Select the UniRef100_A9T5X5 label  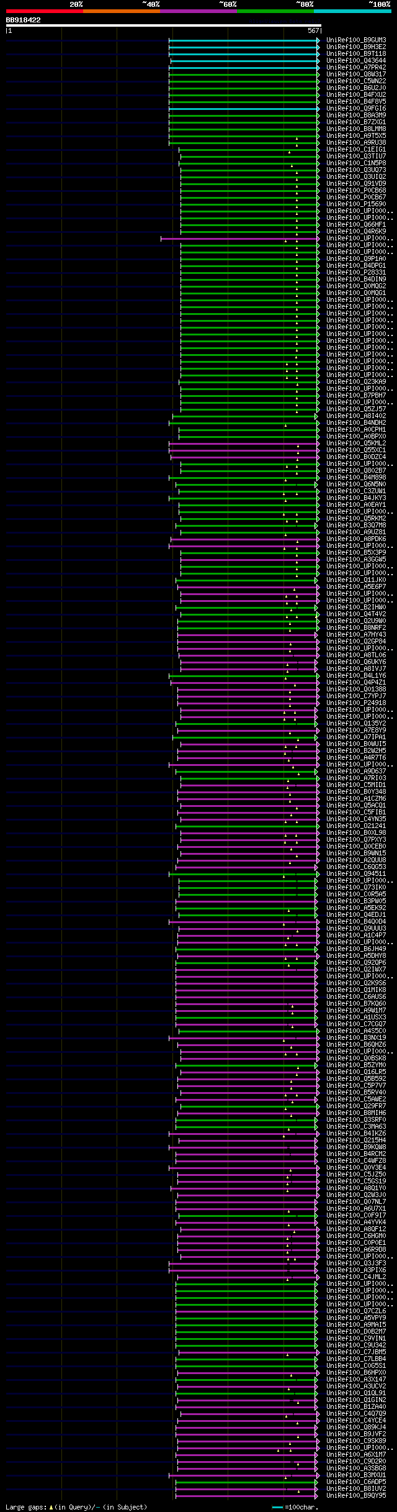[356, 136]
